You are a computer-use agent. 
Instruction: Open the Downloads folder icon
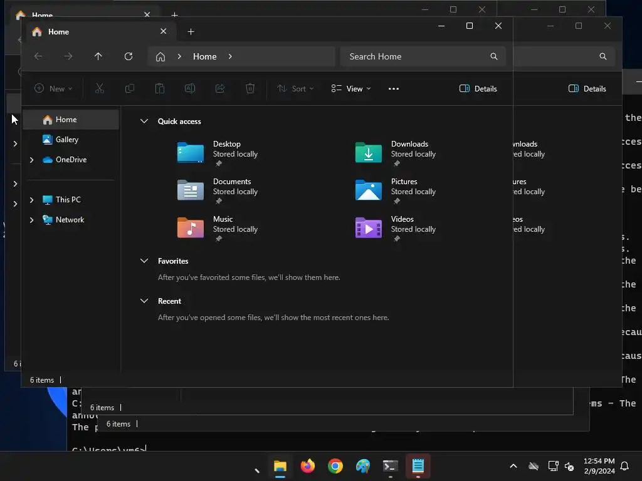(x=369, y=153)
